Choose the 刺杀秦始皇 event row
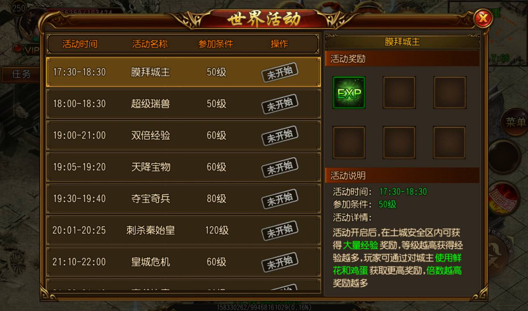The height and width of the screenshot is (311, 528). 183,230
